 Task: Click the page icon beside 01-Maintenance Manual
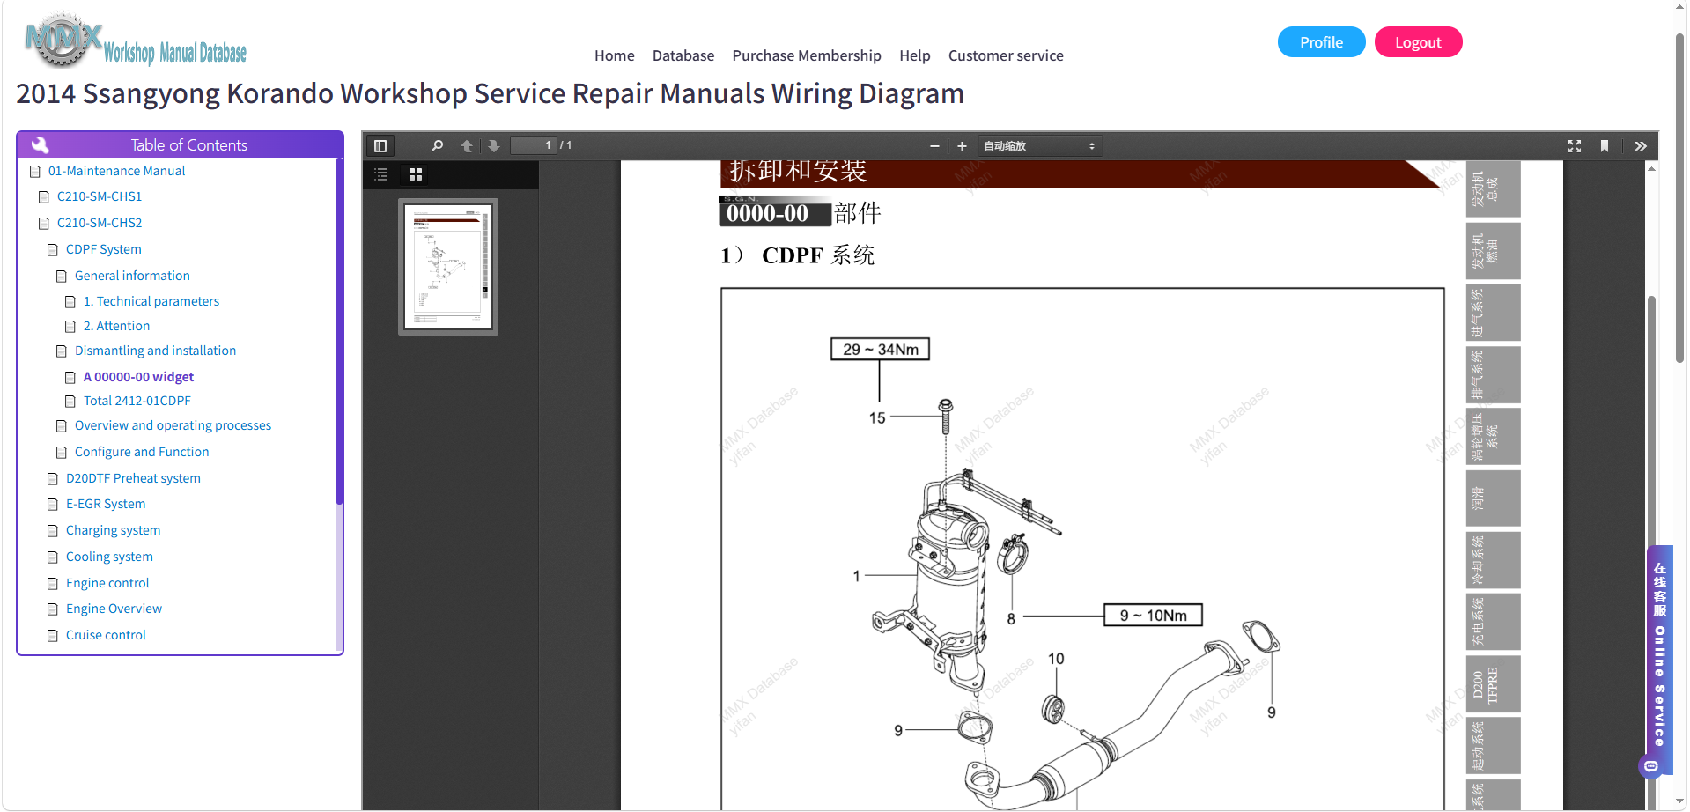(35, 171)
